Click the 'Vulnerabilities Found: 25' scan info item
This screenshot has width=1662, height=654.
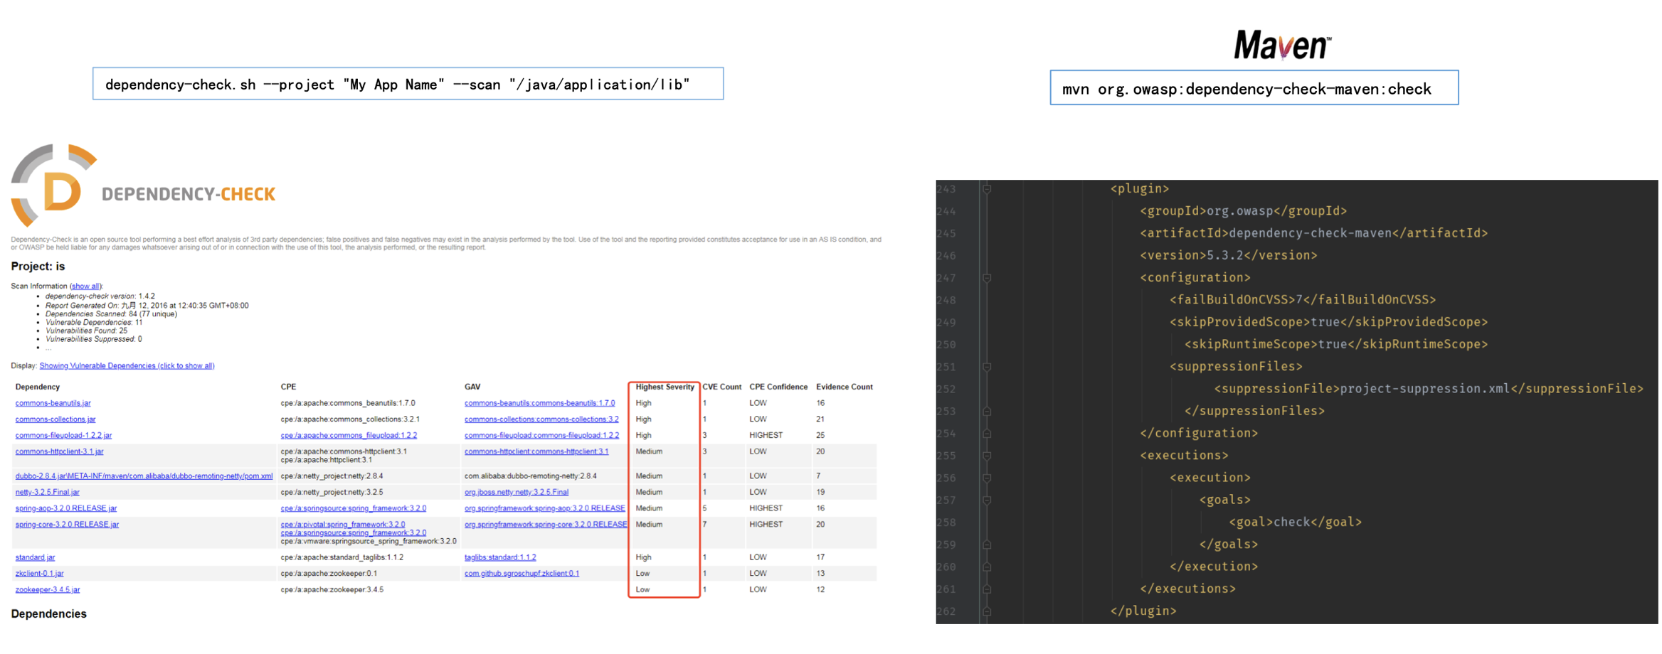pyautogui.click(x=86, y=331)
